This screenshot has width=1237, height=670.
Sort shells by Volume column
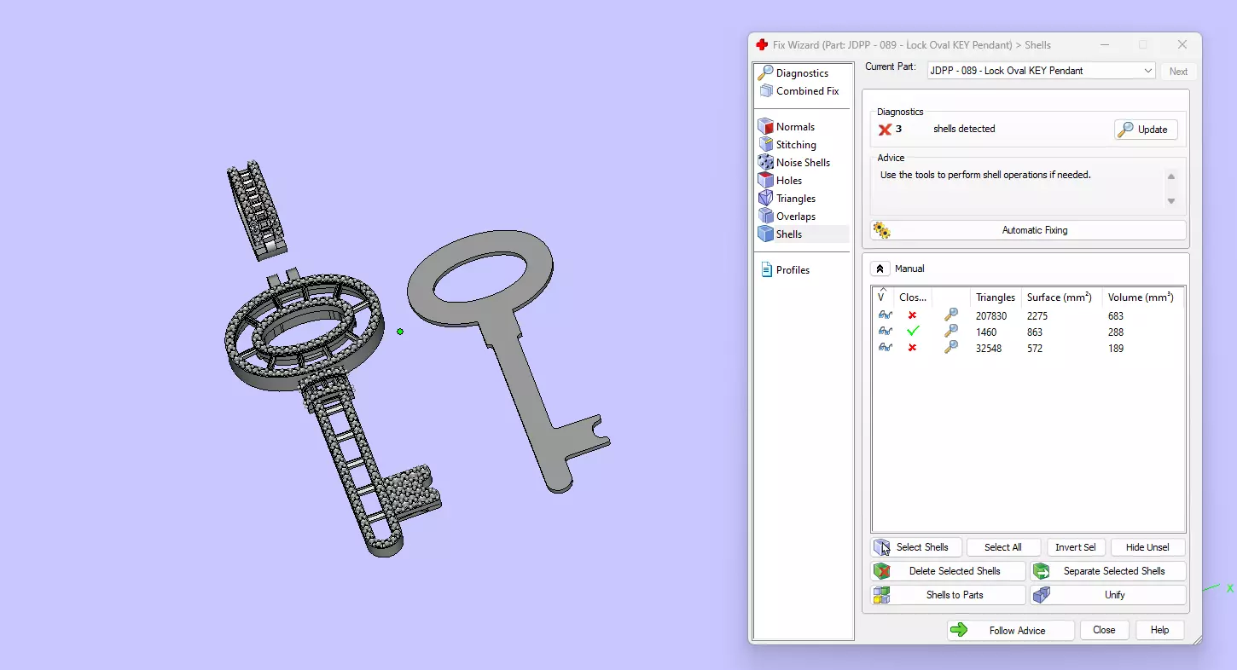tap(1141, 297)
